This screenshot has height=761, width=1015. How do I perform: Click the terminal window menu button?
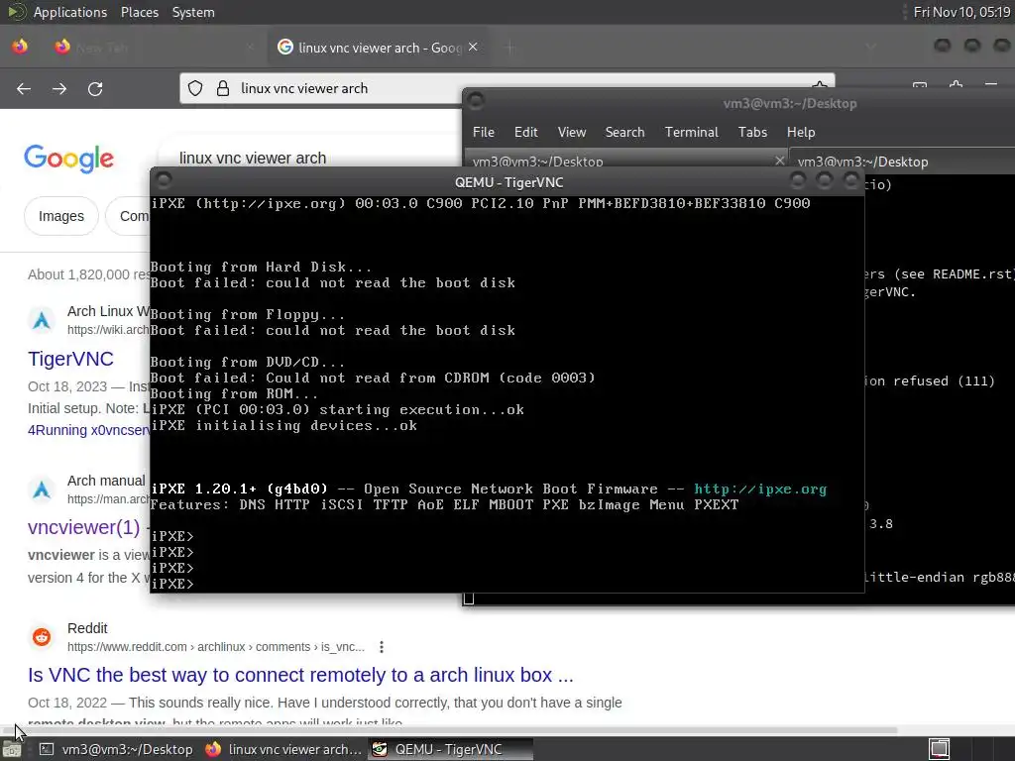[x=476, y=102]
